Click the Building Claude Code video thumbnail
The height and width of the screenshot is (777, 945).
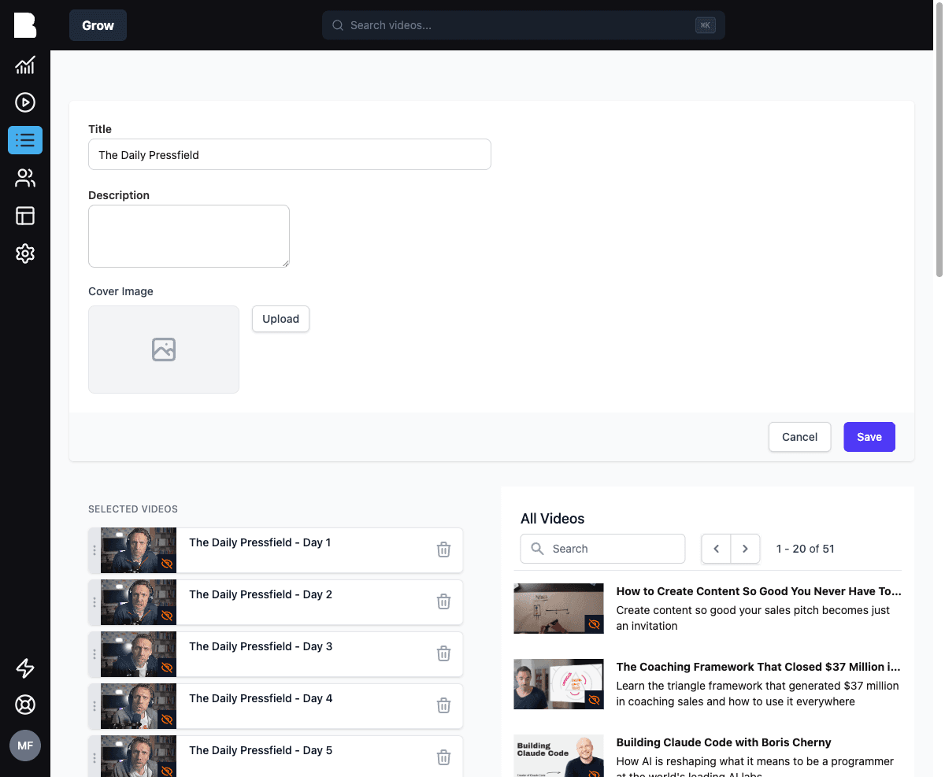pyautogui.click(x=558, y=756)
